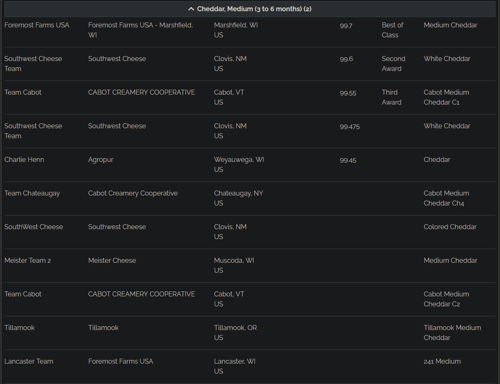
Task: Select 'Southwest Cheese Team' in the 99.6 row
Action: click(x=33, y=64)
